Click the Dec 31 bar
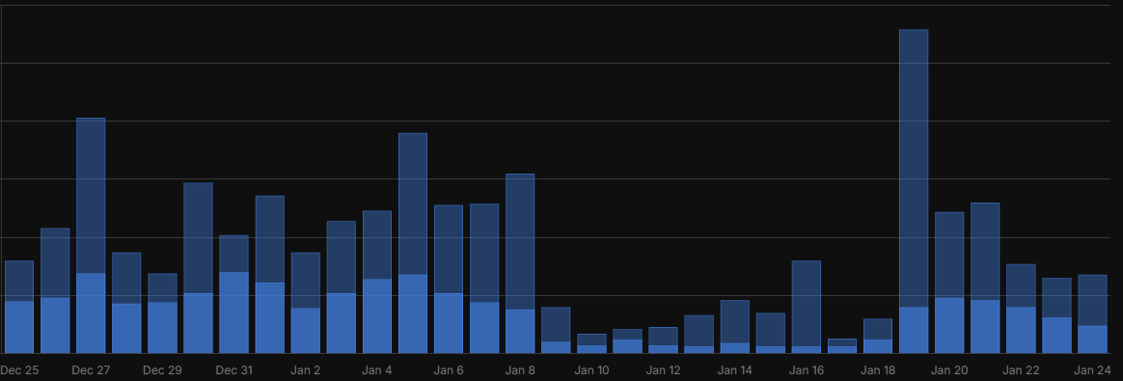Image resolution: width=1123 pixels, height=381 pixels. 234,294
